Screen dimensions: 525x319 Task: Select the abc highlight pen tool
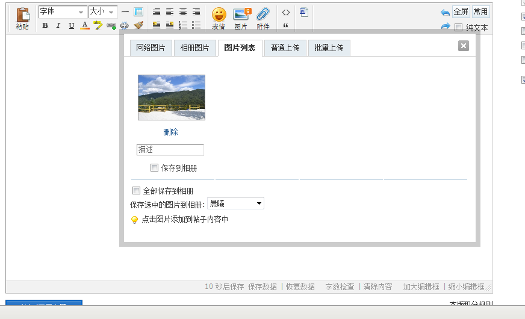click(98, 25)
